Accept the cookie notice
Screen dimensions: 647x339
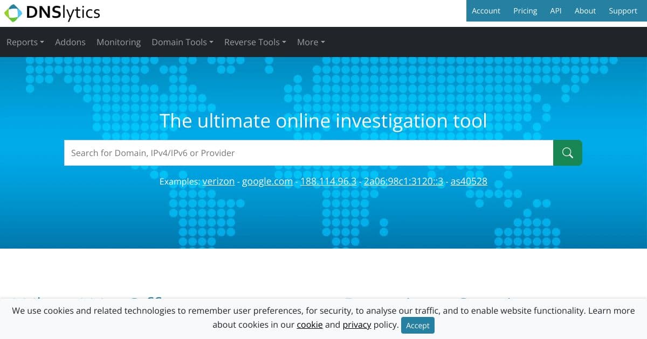tap(418, 326)
